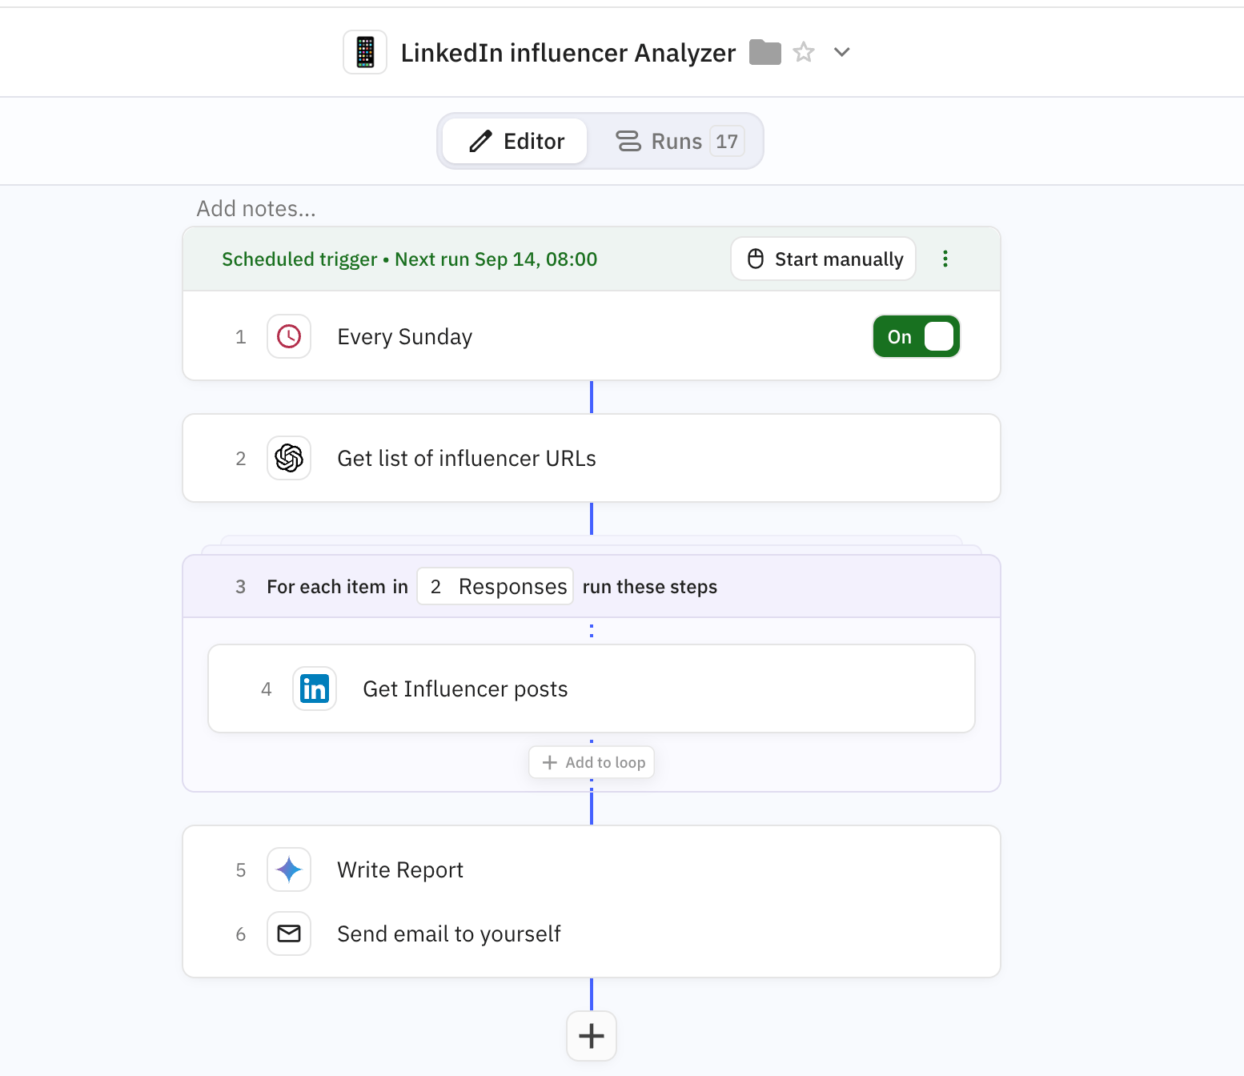This screenshot has height=1076, width=1244.
Task: Open the trigger three-dot options menu
Action: pyautogui.click(x=945, y=259)
